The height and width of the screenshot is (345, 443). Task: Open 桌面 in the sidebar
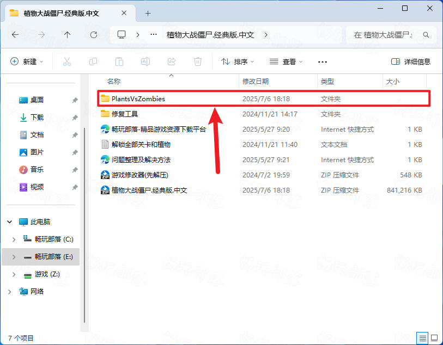(37, 100)
